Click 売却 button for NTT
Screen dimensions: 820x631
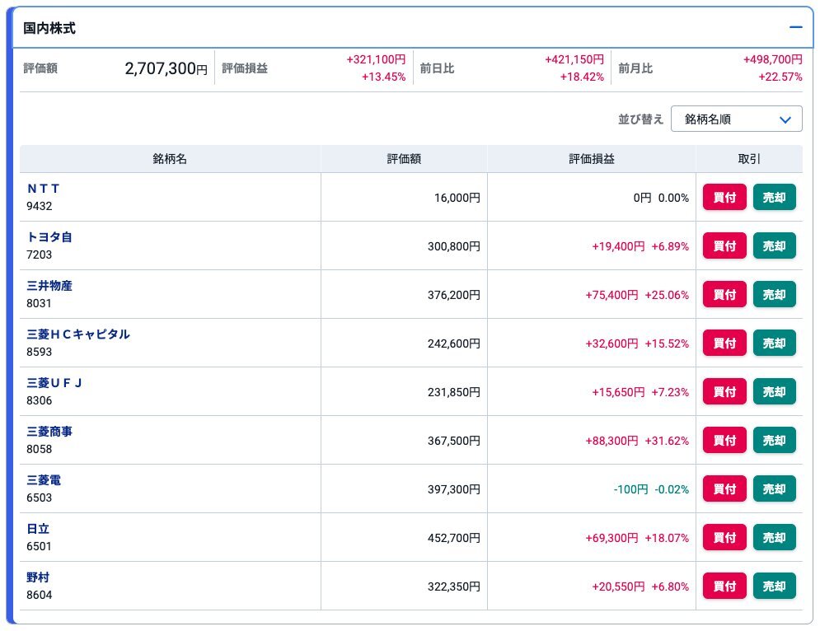coord(774,198)
